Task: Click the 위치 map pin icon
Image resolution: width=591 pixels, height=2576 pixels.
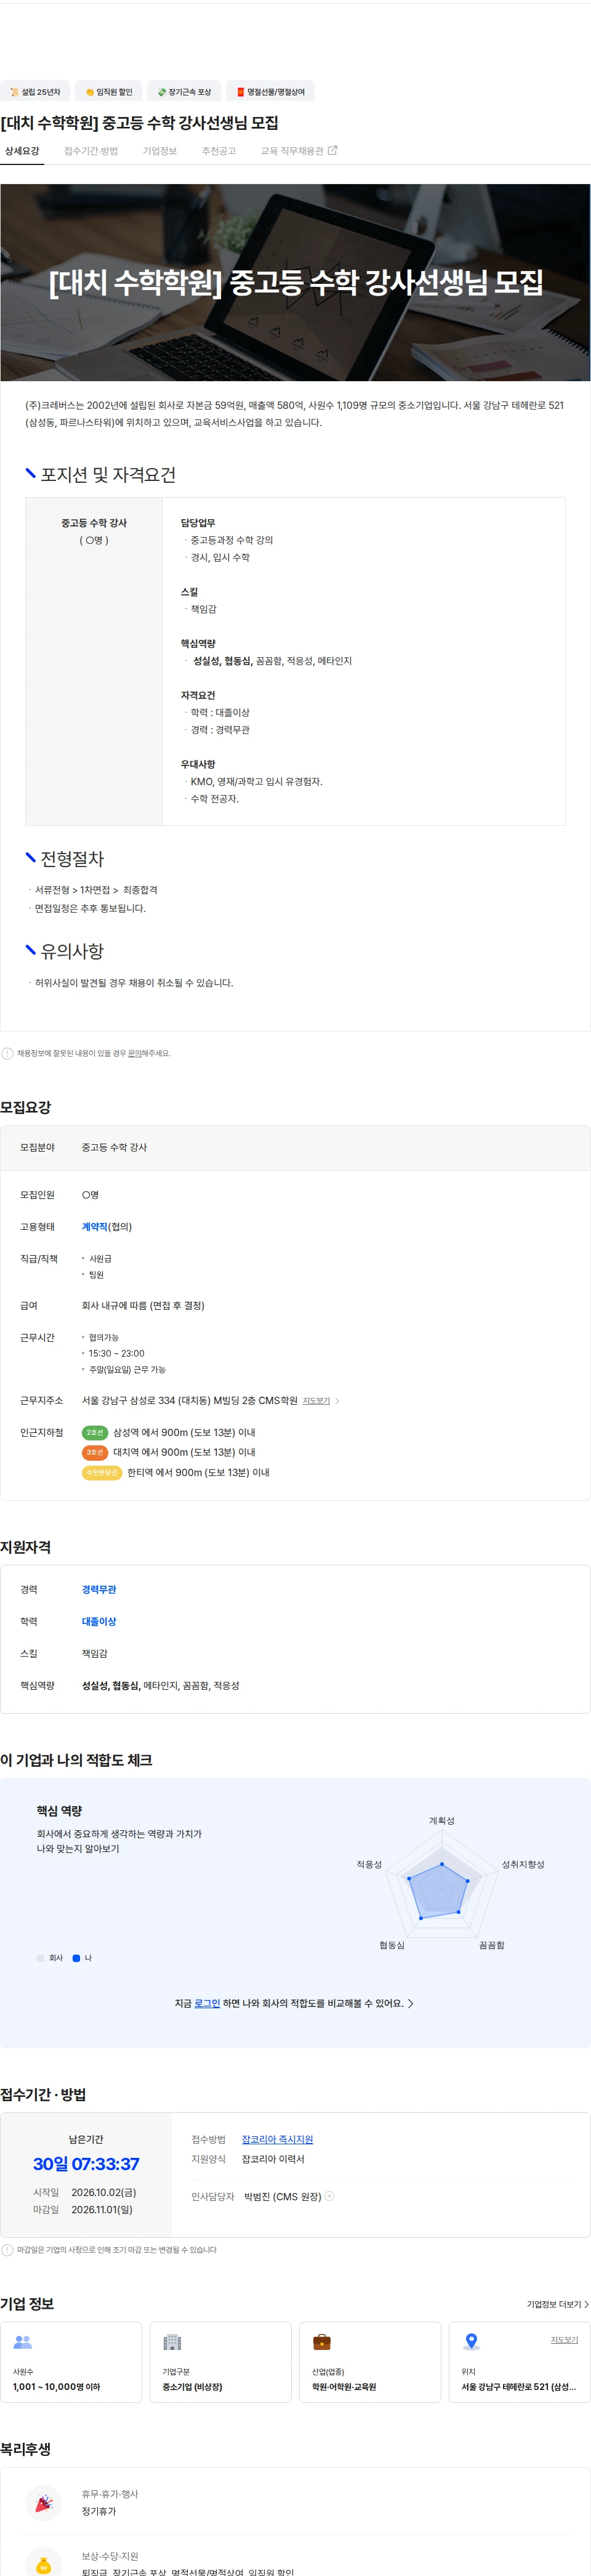Action: tap(472, 2342)
